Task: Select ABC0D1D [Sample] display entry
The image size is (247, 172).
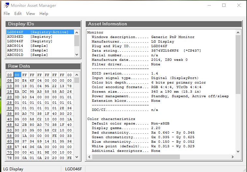Action: click(40, 55)
